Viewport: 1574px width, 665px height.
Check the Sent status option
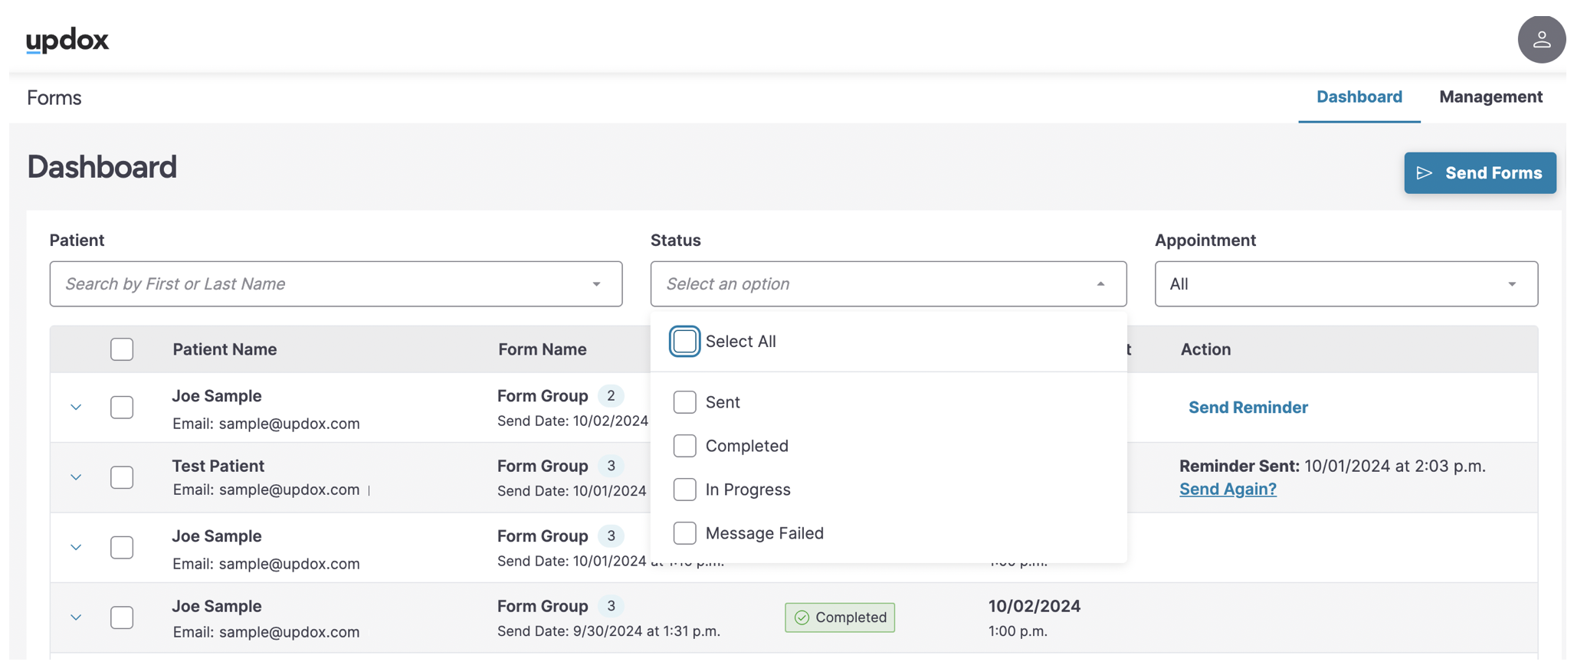(684, 402)
